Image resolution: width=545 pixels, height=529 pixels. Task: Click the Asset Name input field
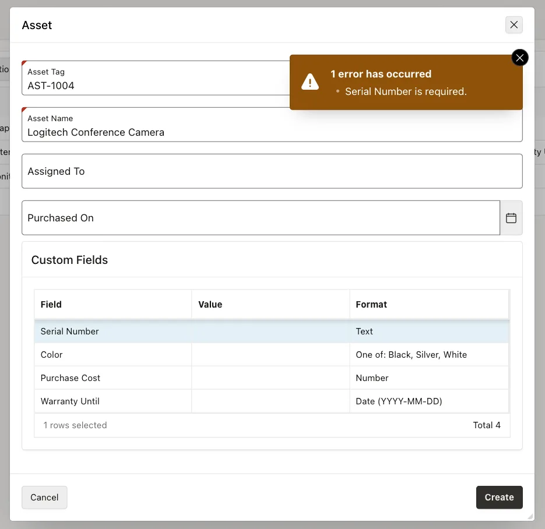[272, 125]
